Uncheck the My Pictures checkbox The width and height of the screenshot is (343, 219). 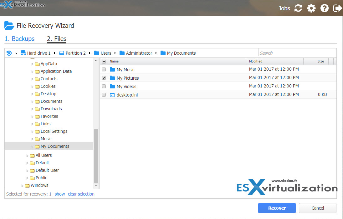coord(104,78)
